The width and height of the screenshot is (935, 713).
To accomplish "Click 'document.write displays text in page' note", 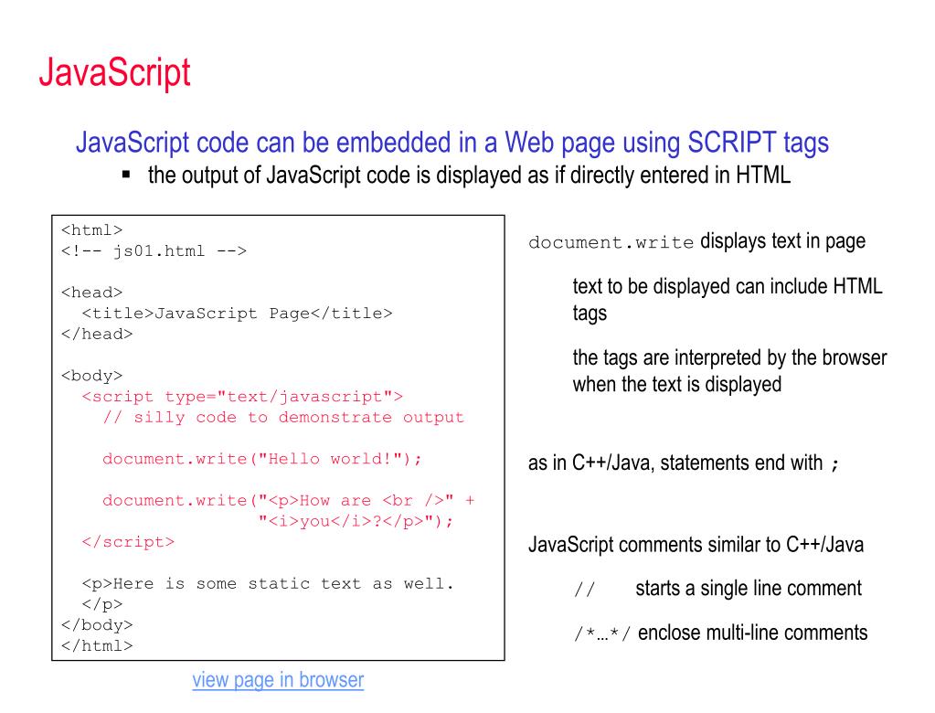I will [x=697, y=241].
